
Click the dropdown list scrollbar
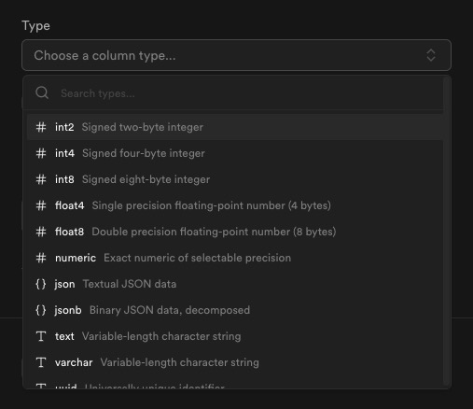[447, 232]
